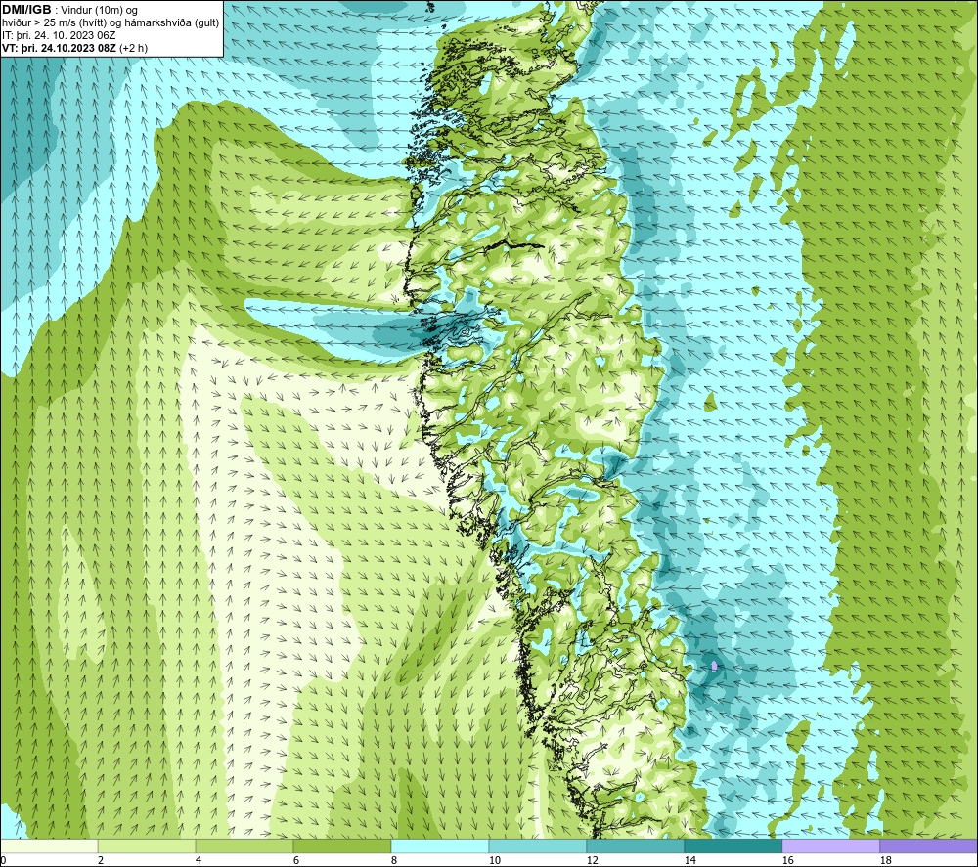
Task: Click the 'hviður > 25 m/s (hvítt)' text line
Action: pos(111,22)
